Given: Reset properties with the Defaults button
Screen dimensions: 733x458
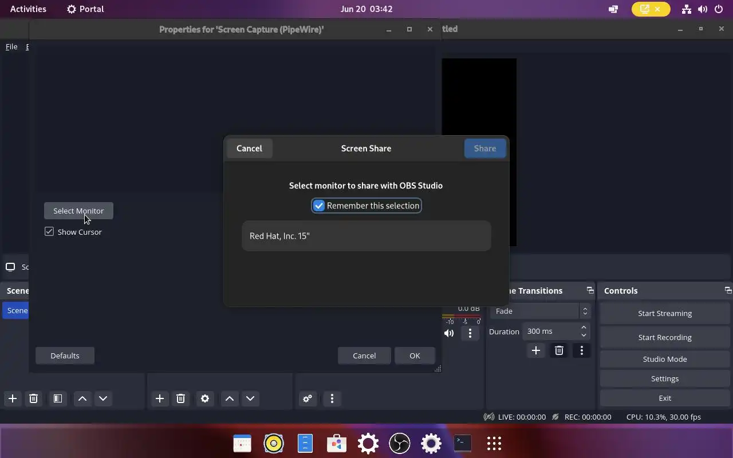Looking at the screenshot, I should coord(65,356).
